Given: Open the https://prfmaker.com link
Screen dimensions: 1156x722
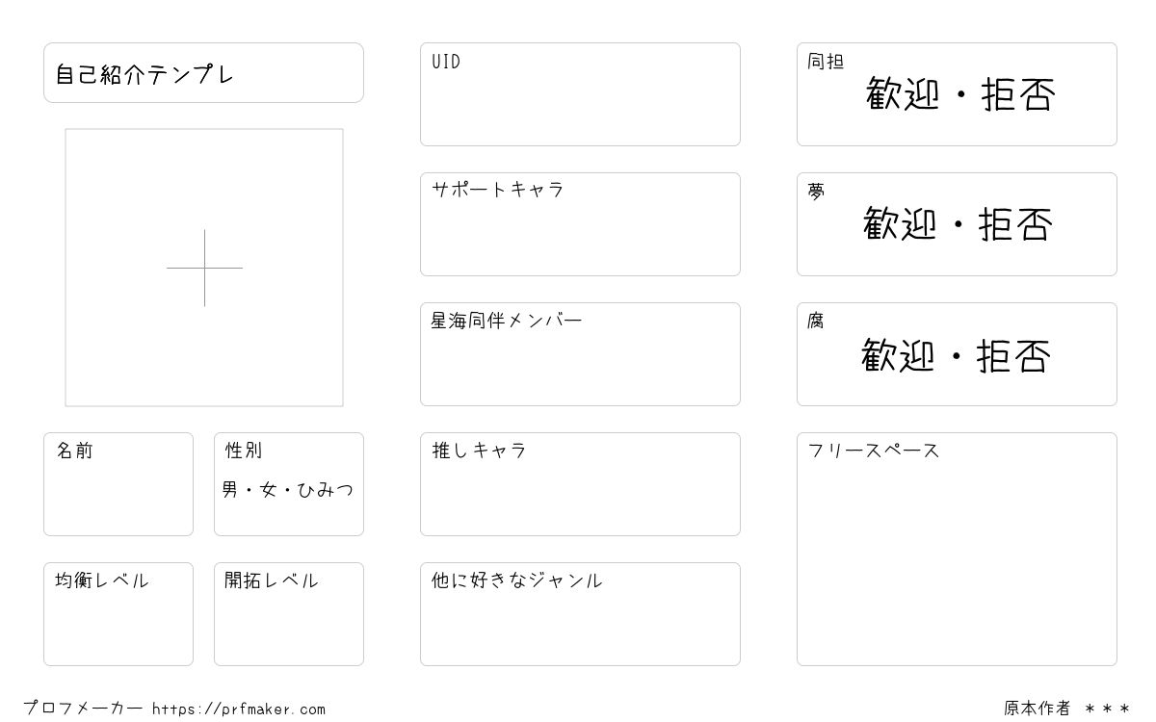Looking at the screenshot, I should (239, 709).
